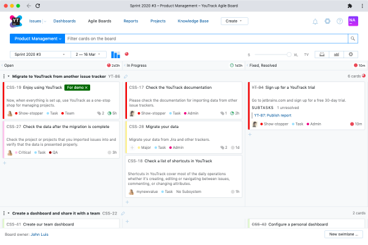Open board settings gear icon
This screenshot has width=368, height=245.
coord(351,55)
